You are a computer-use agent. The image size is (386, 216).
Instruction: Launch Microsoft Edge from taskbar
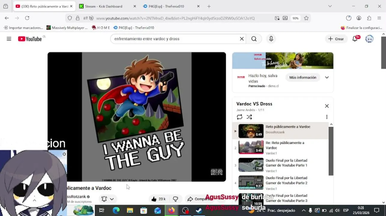[116, 210]
